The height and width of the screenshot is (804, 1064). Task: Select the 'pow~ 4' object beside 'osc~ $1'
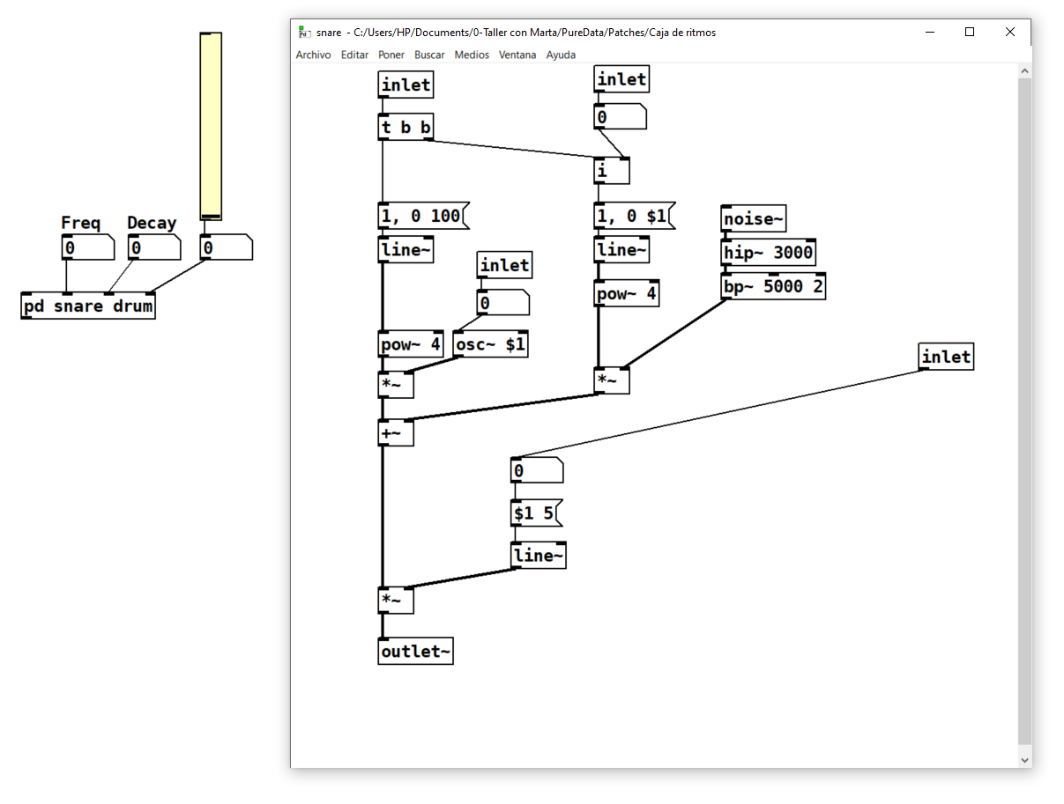click(x=410, y=344)
